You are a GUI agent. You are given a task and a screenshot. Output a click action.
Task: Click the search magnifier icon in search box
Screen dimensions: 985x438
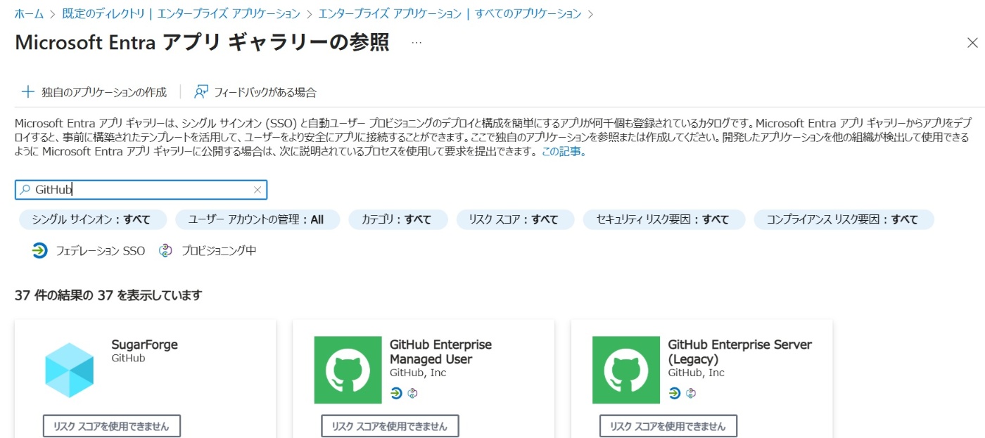25,190
